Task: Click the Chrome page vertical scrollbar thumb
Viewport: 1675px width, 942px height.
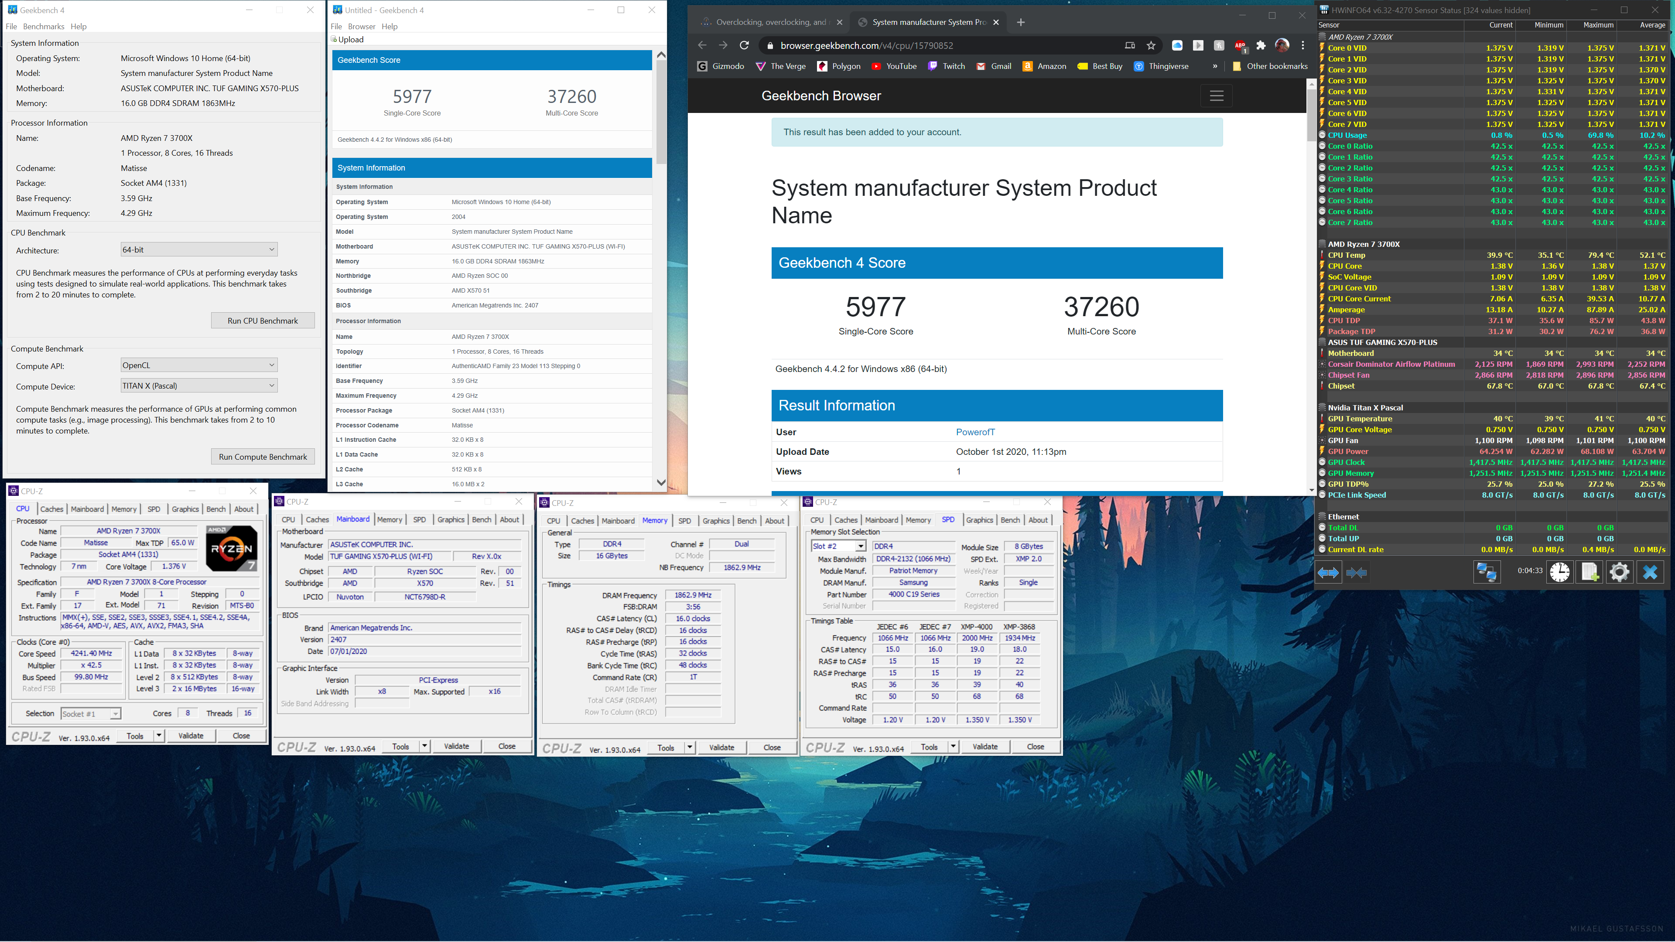Action: [1311, 115]
